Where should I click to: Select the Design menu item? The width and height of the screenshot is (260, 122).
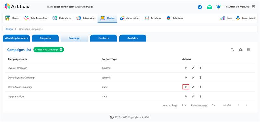(108, 18)
